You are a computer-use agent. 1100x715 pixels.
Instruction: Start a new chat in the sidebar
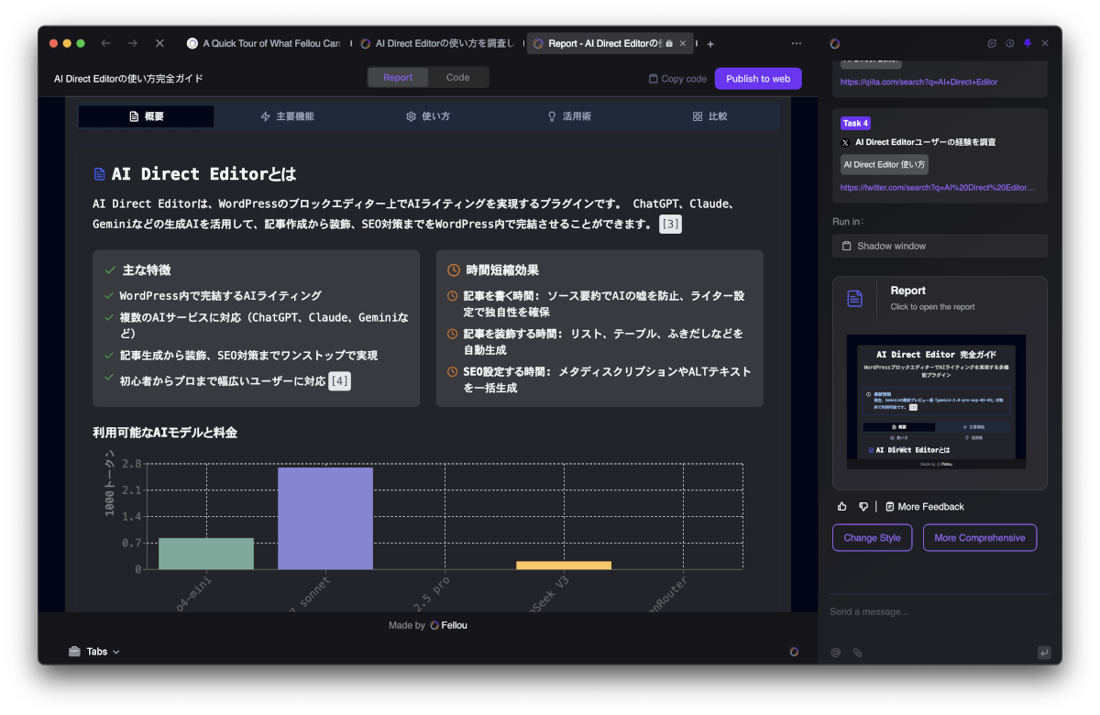[x=992, y=43]
